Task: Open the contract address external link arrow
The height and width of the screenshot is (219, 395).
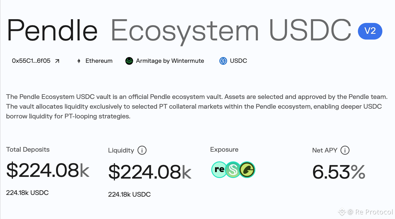Action: click(57, 61)
